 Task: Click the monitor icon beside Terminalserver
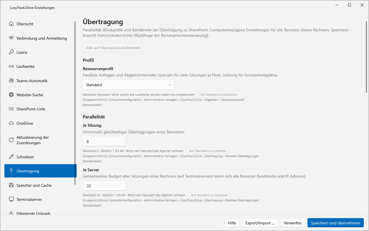coord(11,199)
